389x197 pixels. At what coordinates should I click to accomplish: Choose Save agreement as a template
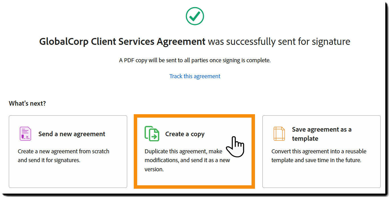tap(321, 151)
